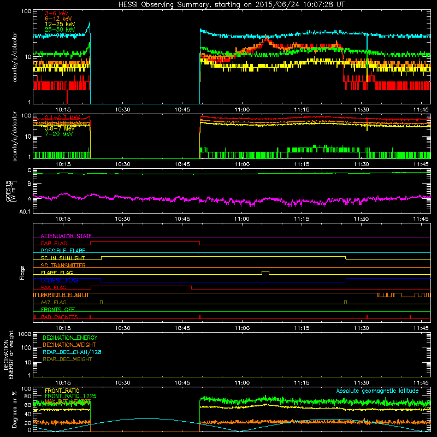Click the 11:15 tick under the MeV panel
437x437 pixels.
point(302,164)
